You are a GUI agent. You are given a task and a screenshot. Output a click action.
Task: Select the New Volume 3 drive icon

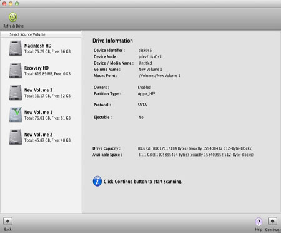tap(16, 93)
